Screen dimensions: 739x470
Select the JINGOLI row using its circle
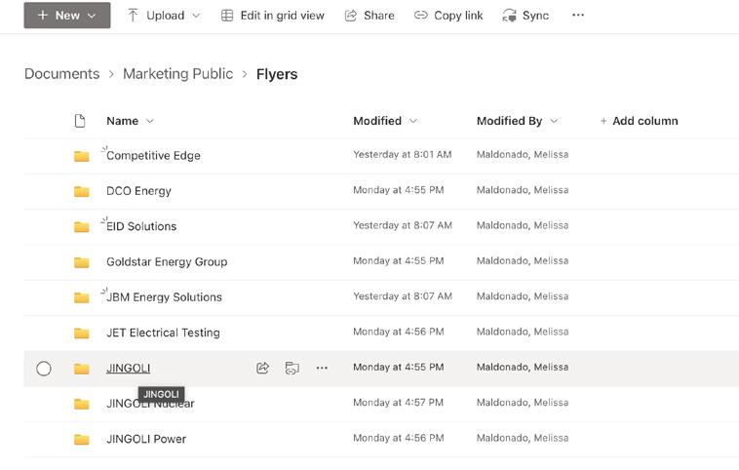pos(44,369)
